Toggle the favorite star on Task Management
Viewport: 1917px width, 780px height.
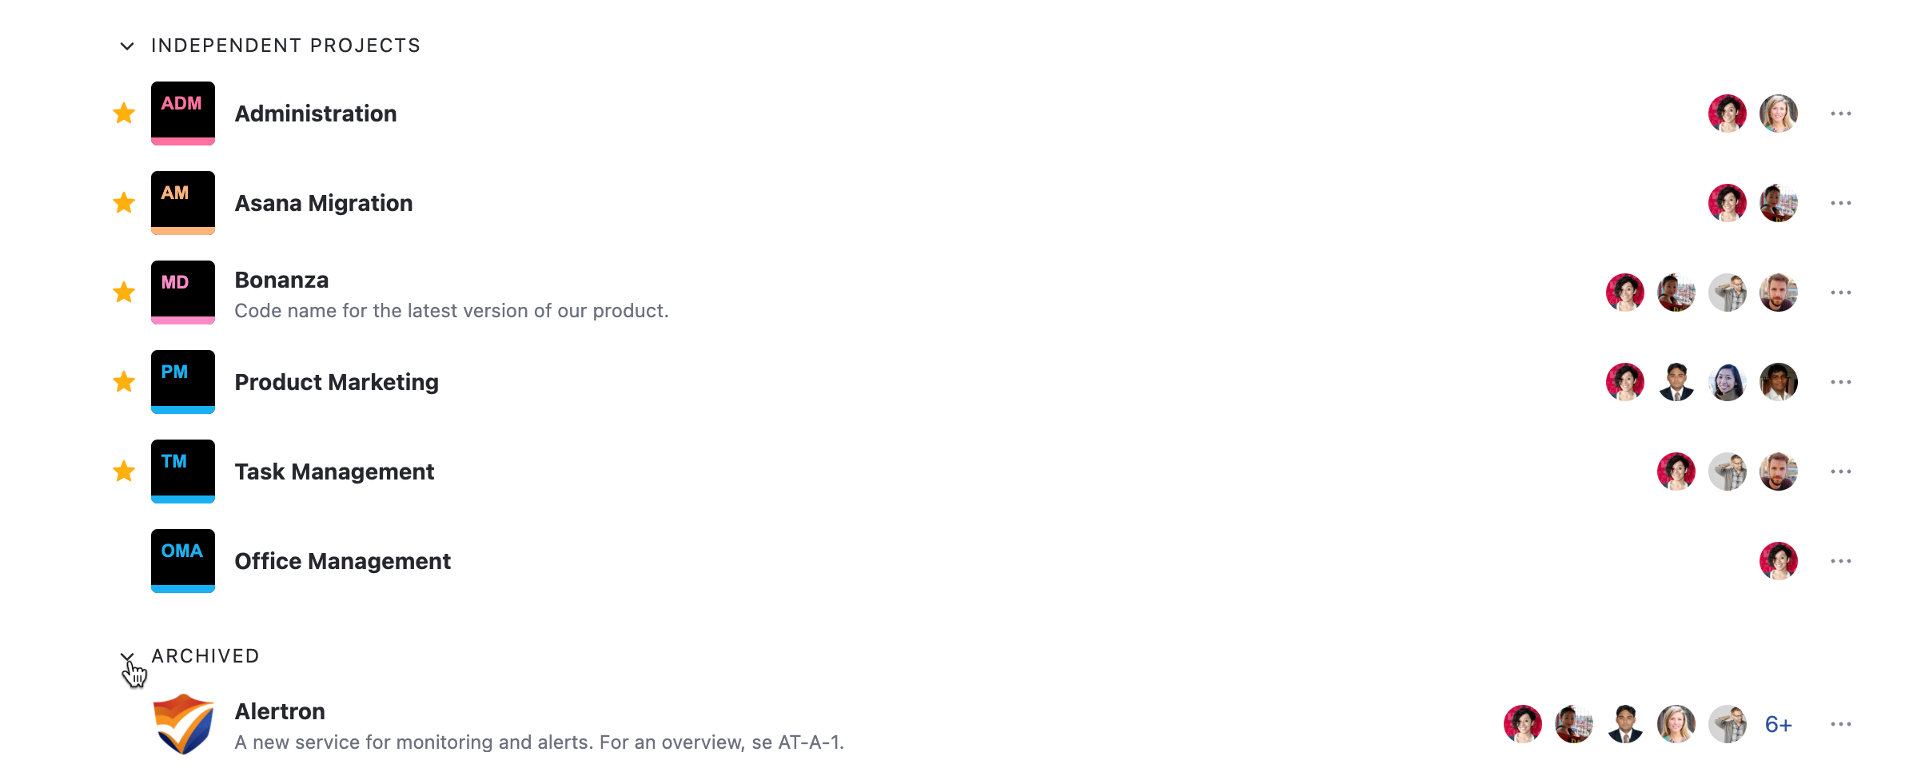tap(124, 471)
